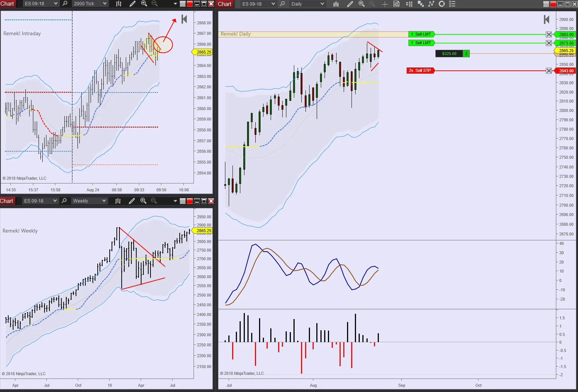Select the second 1 Sell LMT order flag
The image size is (578, 392).
421,43
